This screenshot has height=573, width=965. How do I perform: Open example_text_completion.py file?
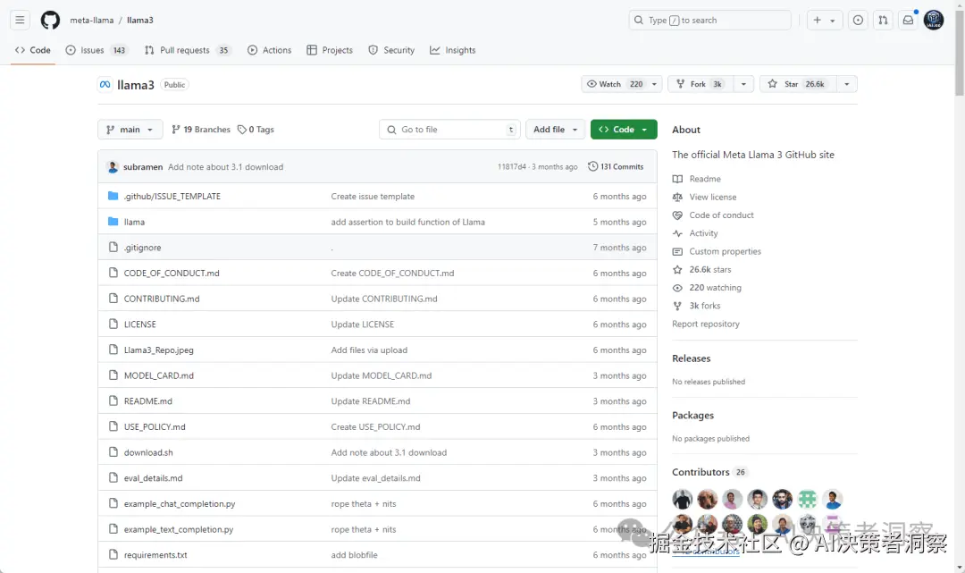[179, 529]
